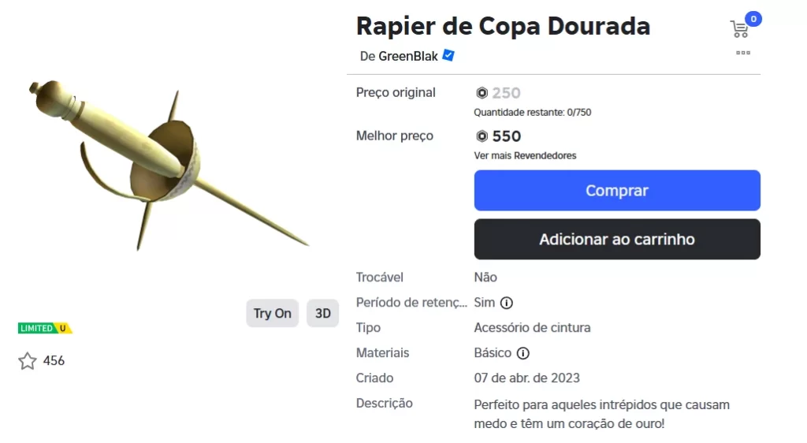Image resolution: width=807 pixels, height=443 pixels.
Task: Click the blue Comprar button
Action: click(x=616, y=191)
